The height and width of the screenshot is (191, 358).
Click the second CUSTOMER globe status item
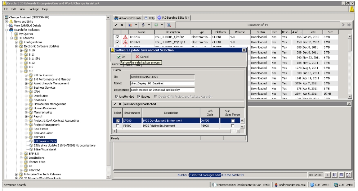tap(343, 185)
